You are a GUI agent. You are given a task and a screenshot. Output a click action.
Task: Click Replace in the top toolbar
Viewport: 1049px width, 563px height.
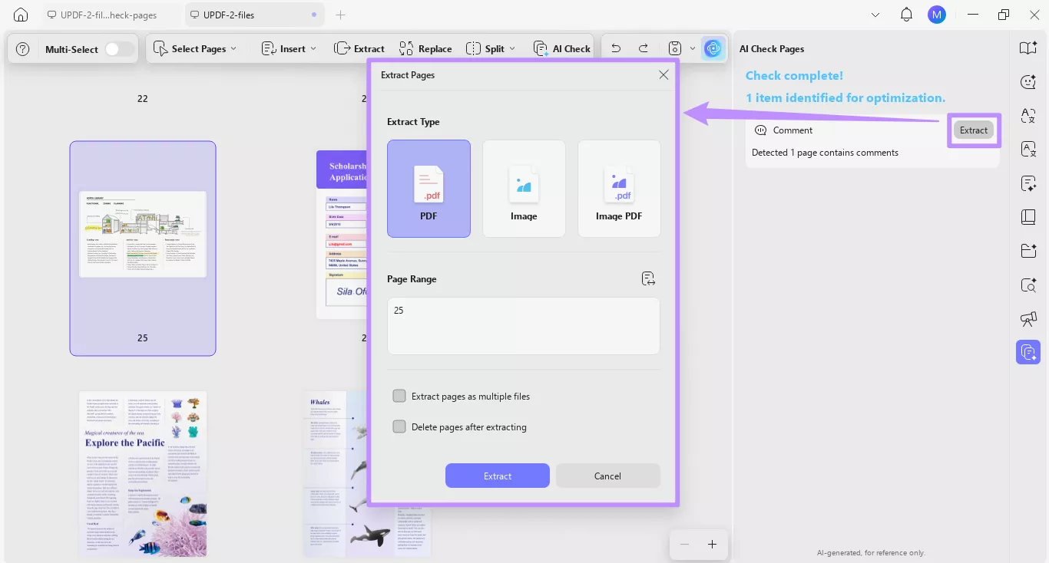(x=425, y=48)
